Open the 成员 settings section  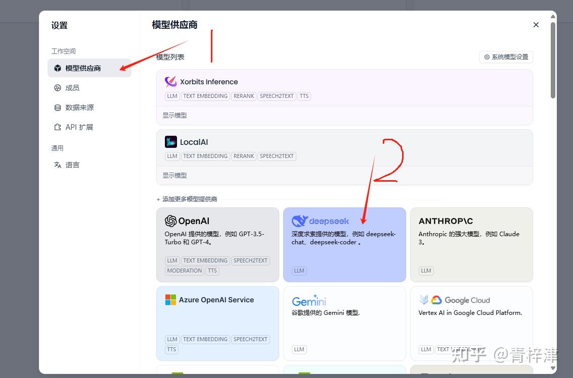89,88
